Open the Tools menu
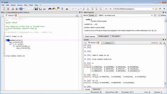The height and width of the screenshot is (94, 167). (31, 5)
